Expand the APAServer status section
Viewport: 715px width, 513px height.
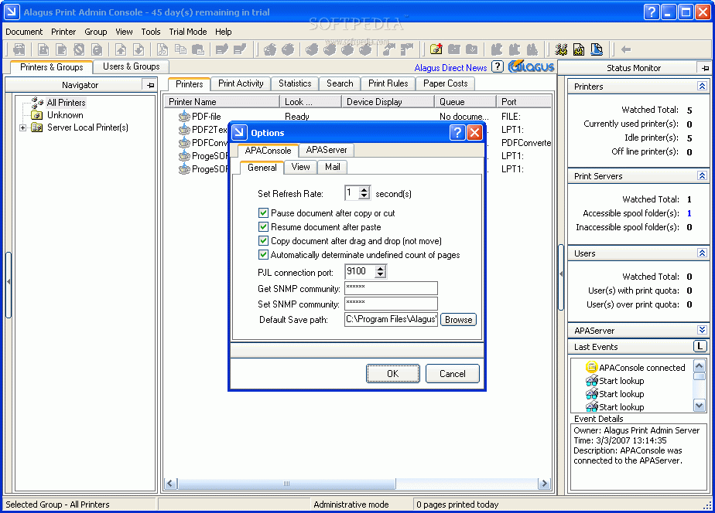click(x=702, y=330)
